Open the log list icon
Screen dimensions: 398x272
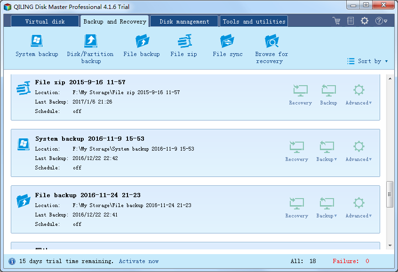pos(350,21)
